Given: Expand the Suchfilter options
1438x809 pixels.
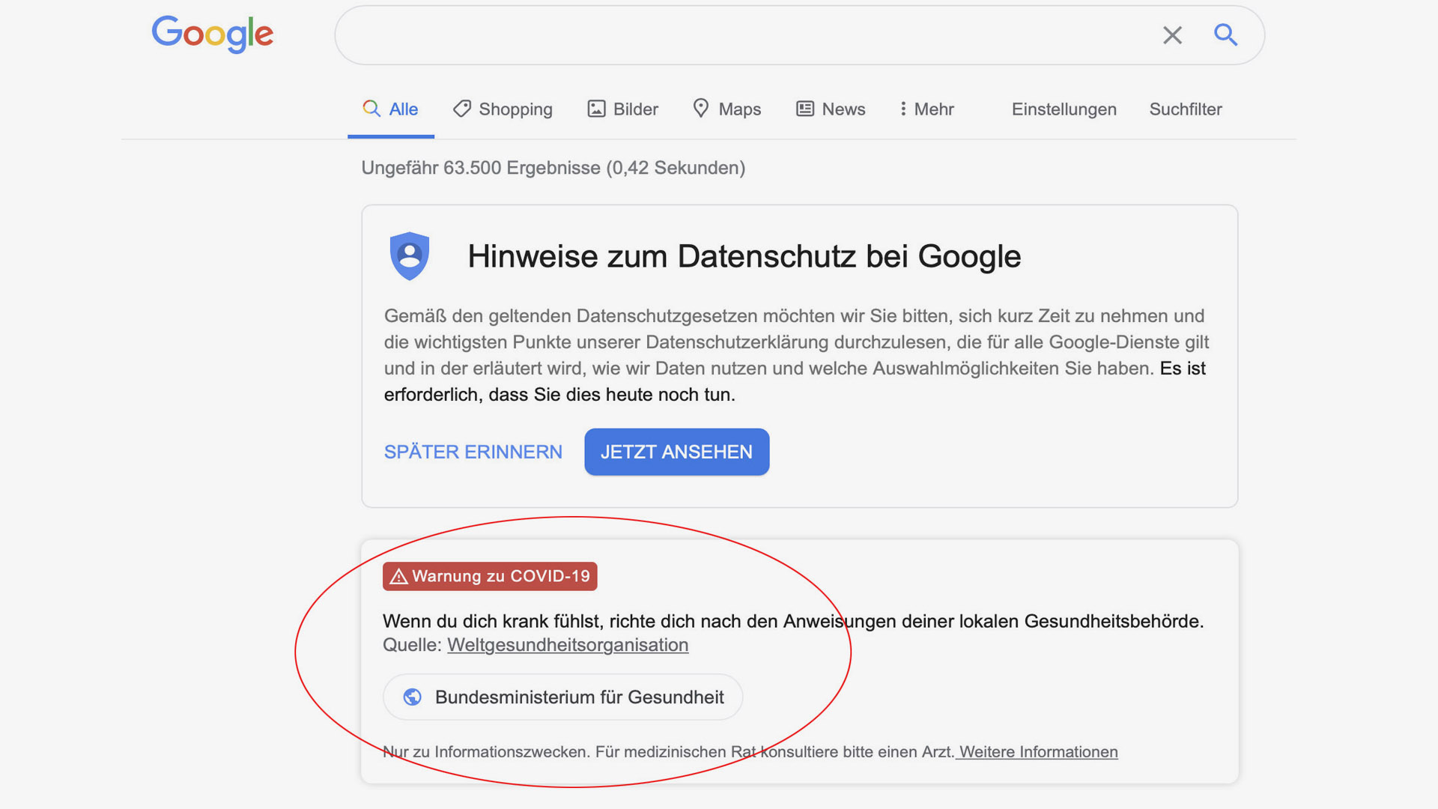Looking at the screenshot, I should (1185, 109).
